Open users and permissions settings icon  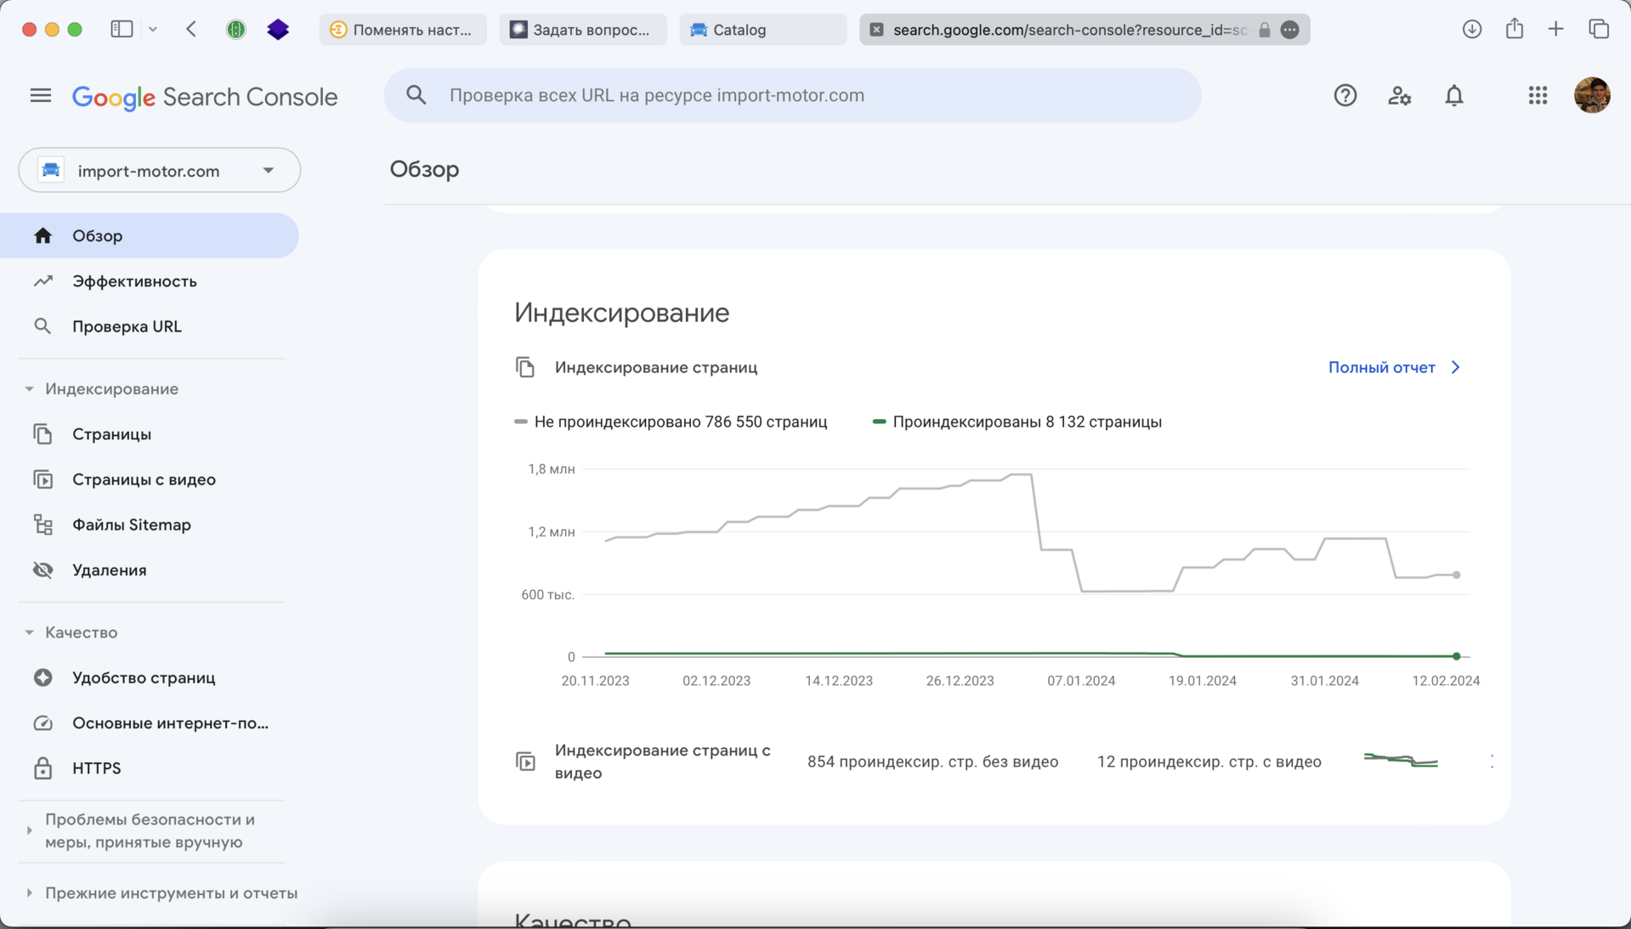pos(1399,95)
